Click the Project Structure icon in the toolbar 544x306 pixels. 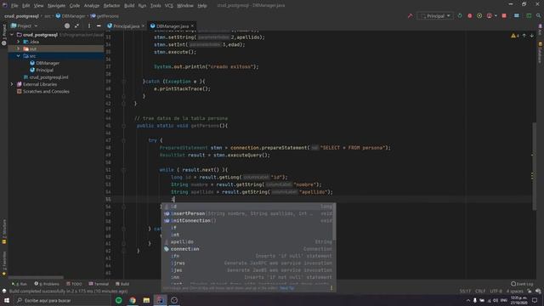coord(517,16)
